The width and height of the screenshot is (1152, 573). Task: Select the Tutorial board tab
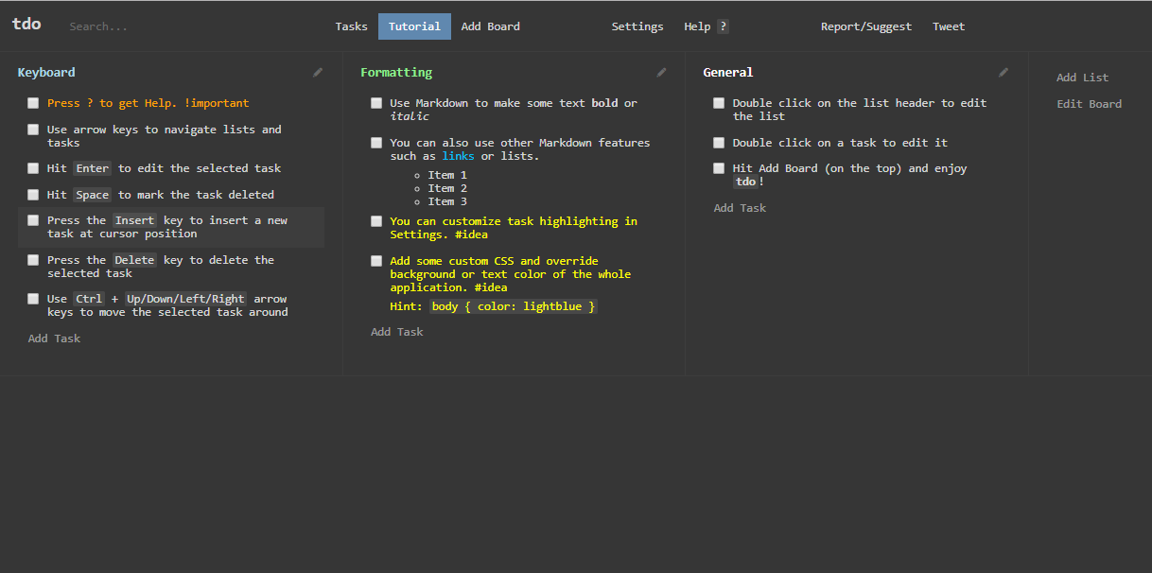[x=414, y=26]
